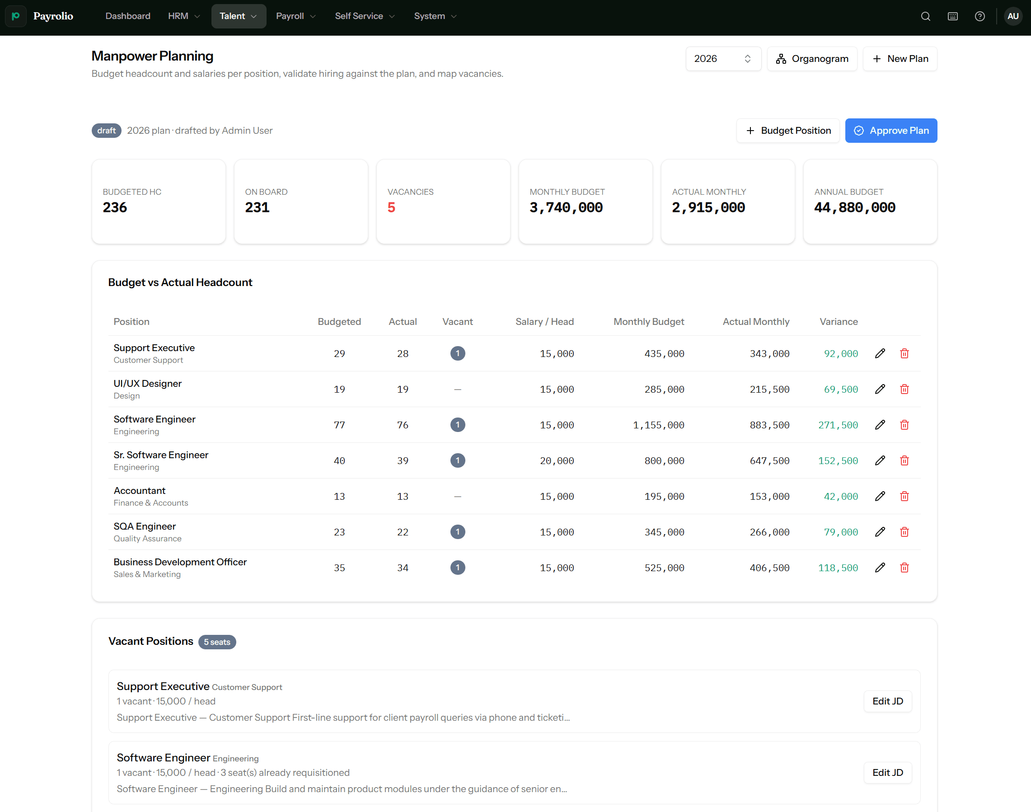The image size is (1031, 812).
Task: Click the draft status badge
Action: point(107,130)
